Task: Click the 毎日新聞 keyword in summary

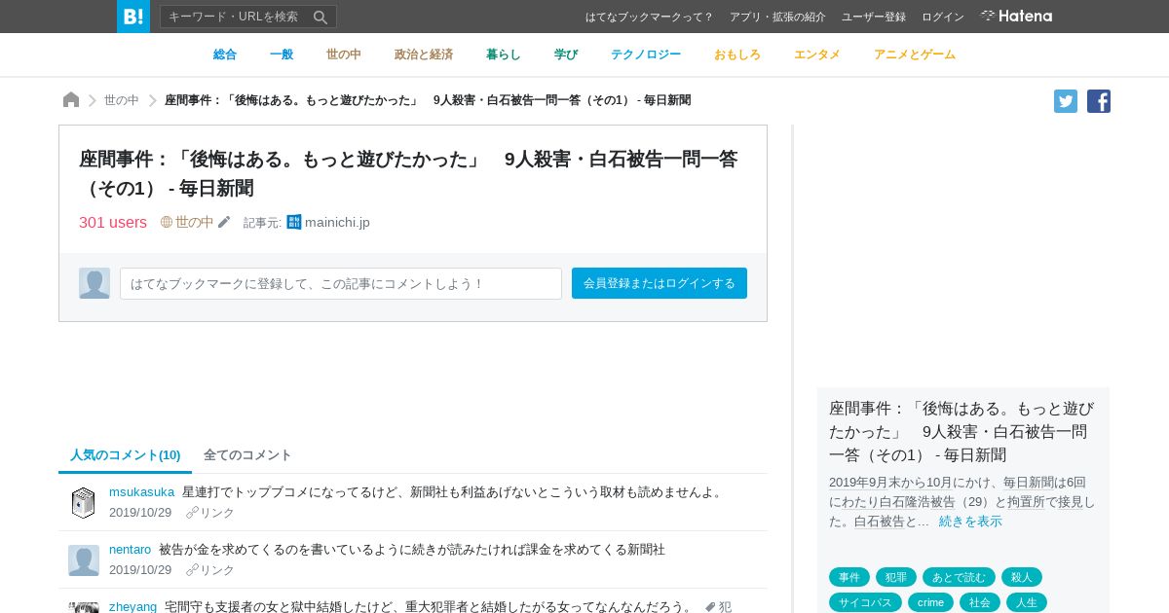Action: click(x=1027, y=482)
